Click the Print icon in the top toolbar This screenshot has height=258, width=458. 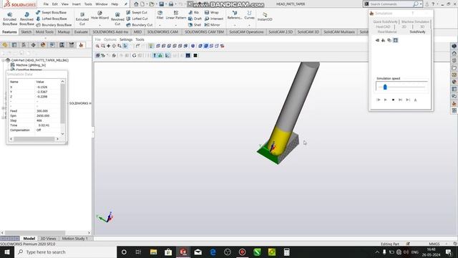tap(171, 4)
